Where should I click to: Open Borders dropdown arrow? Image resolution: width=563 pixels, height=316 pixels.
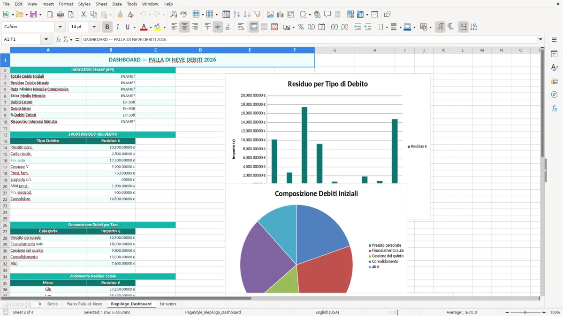(387, 27)
